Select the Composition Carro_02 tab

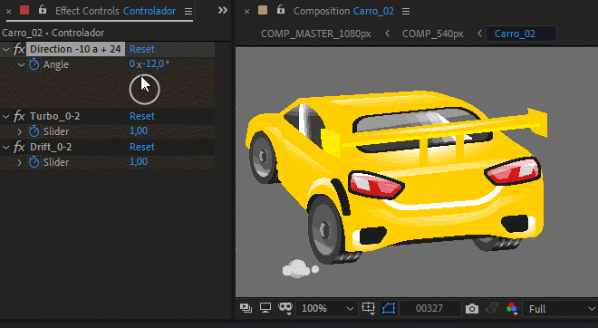tap(343, 11)
